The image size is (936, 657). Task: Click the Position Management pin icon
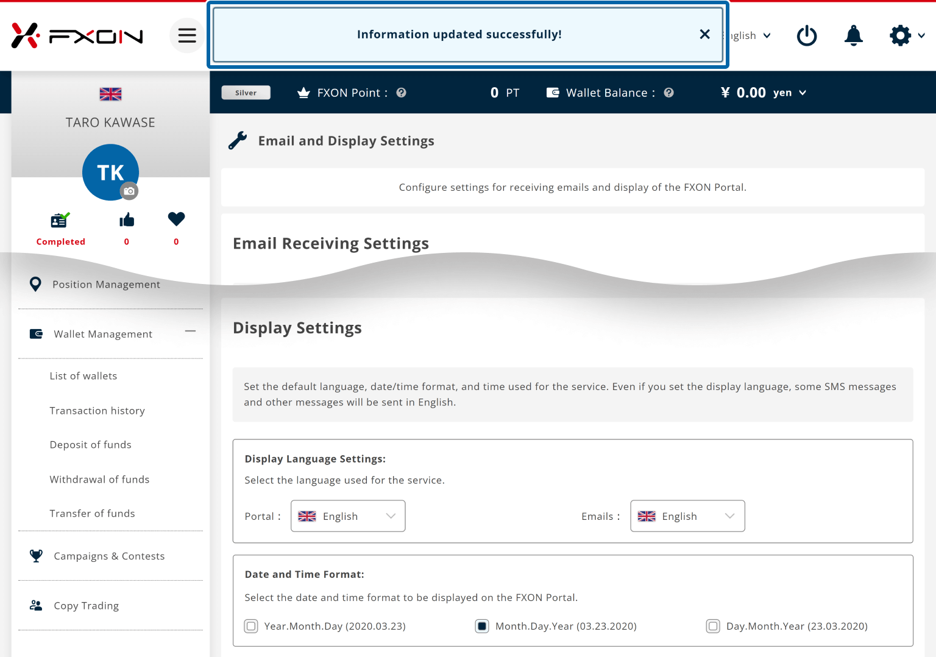(x=35, y=284)
